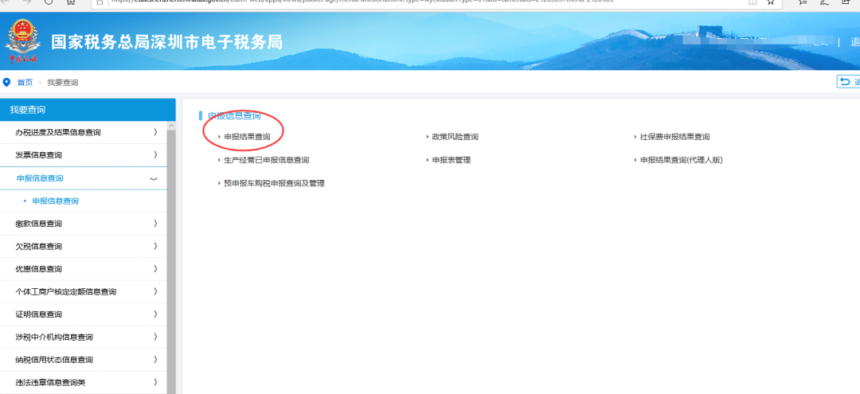
Task: Select 申报信息查询 sidebar category
Action: (x=40, y=178)
